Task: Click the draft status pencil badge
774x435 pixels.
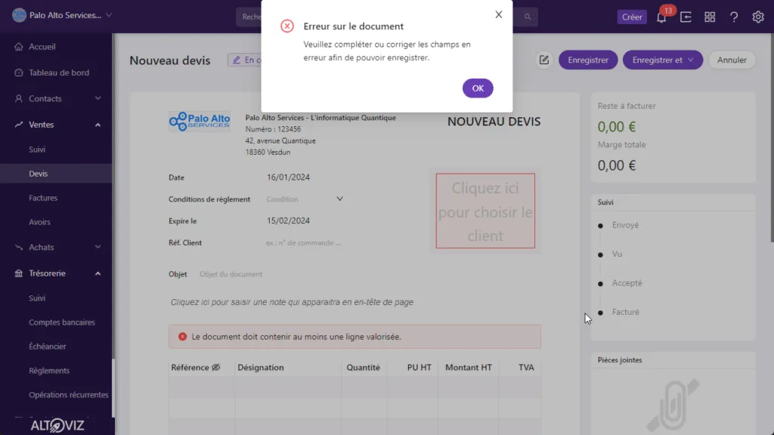Action: pyautogui.click(x=245, y=60)
